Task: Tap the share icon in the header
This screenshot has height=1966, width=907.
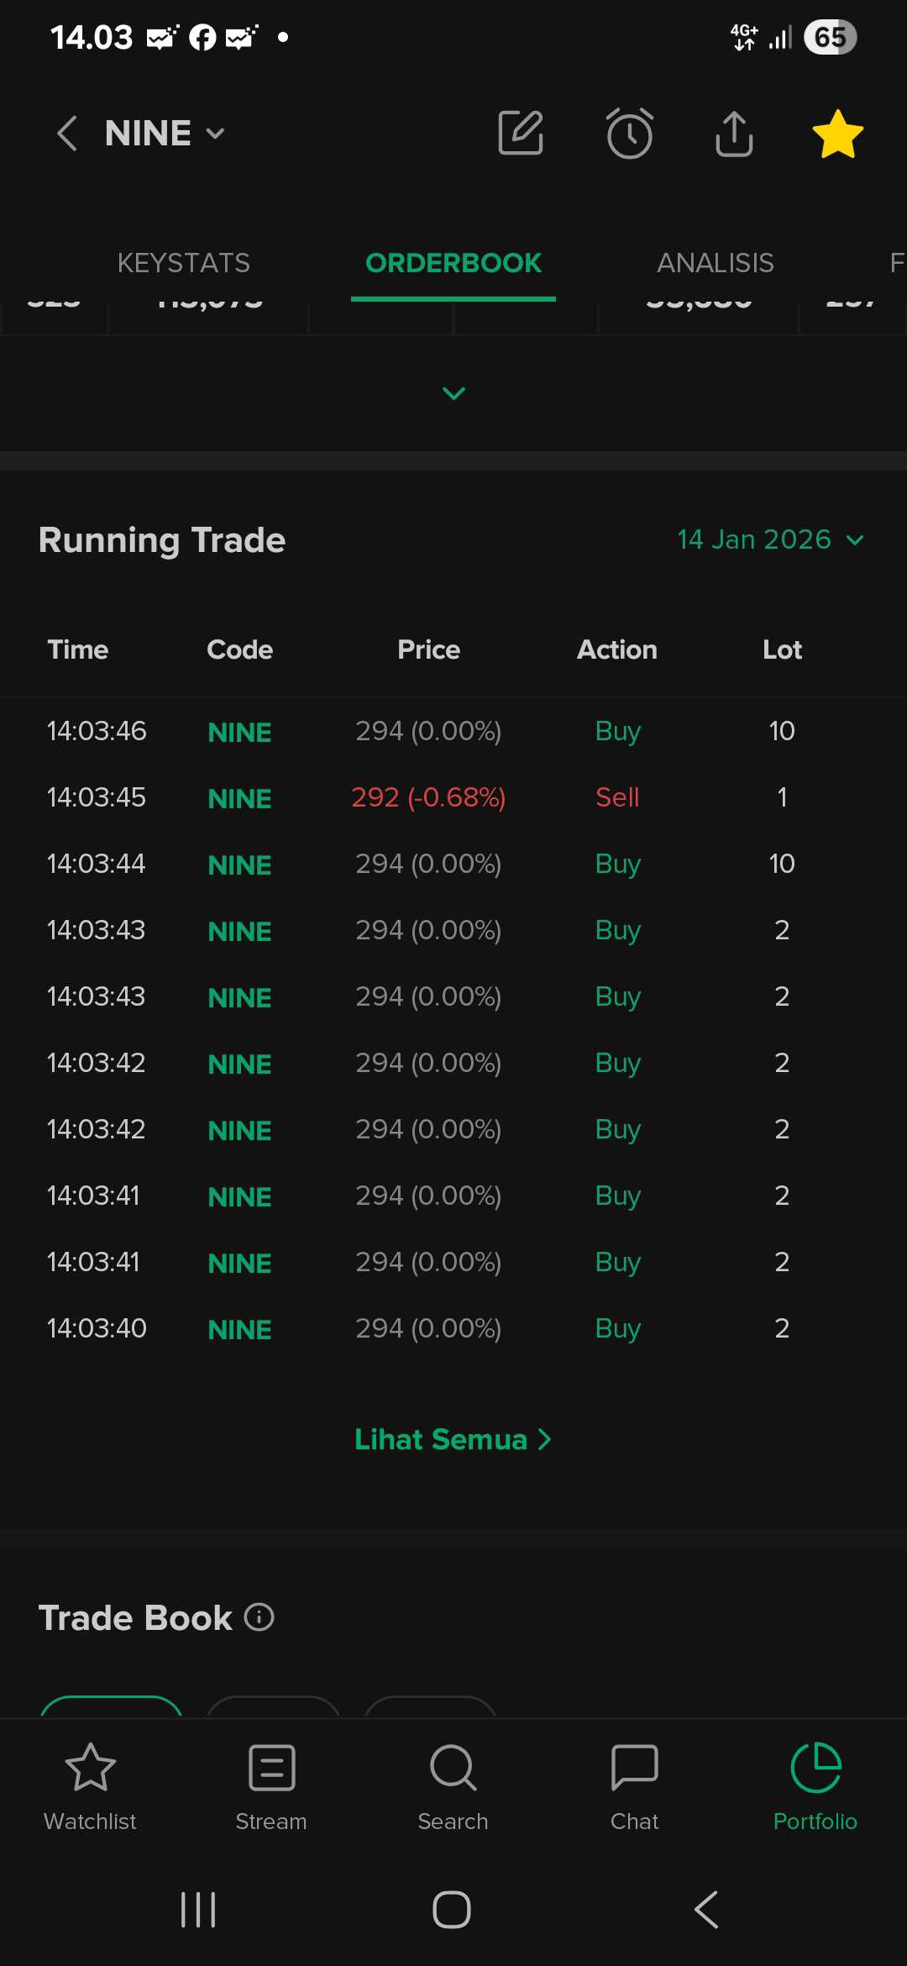Action: tap(734, 134)
